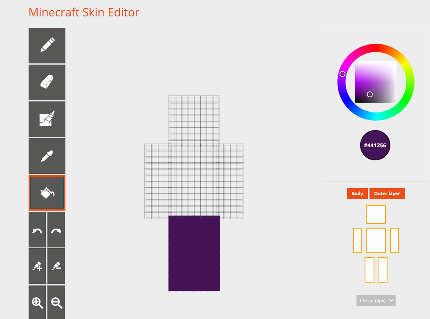Toggle head part in body diagram
430x319 pixels.
[x=376, y=214]
